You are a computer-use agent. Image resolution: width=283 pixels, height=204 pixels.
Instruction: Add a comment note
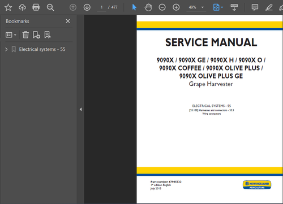[255, 7]
